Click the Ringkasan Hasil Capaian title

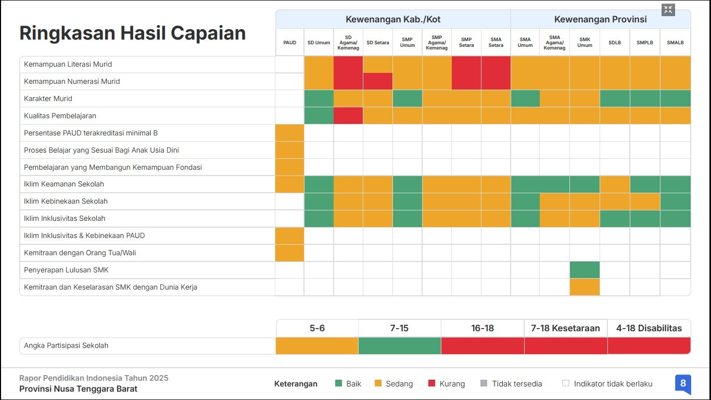133,33
